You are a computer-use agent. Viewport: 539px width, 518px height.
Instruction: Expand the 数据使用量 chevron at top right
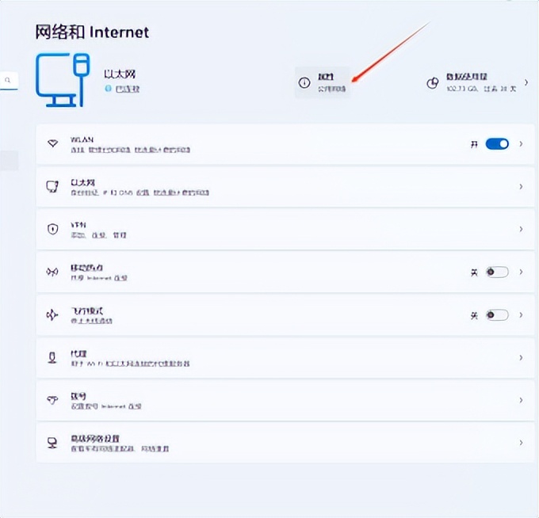coord(527,82)
